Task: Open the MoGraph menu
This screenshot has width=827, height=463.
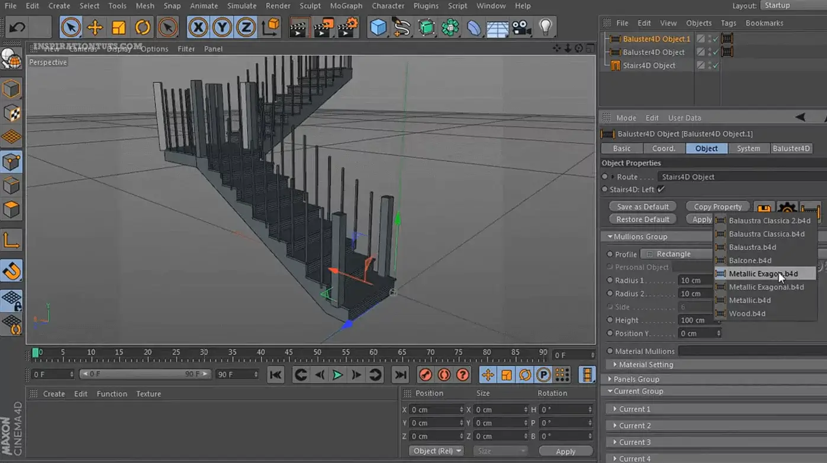Action: (346, 6)
